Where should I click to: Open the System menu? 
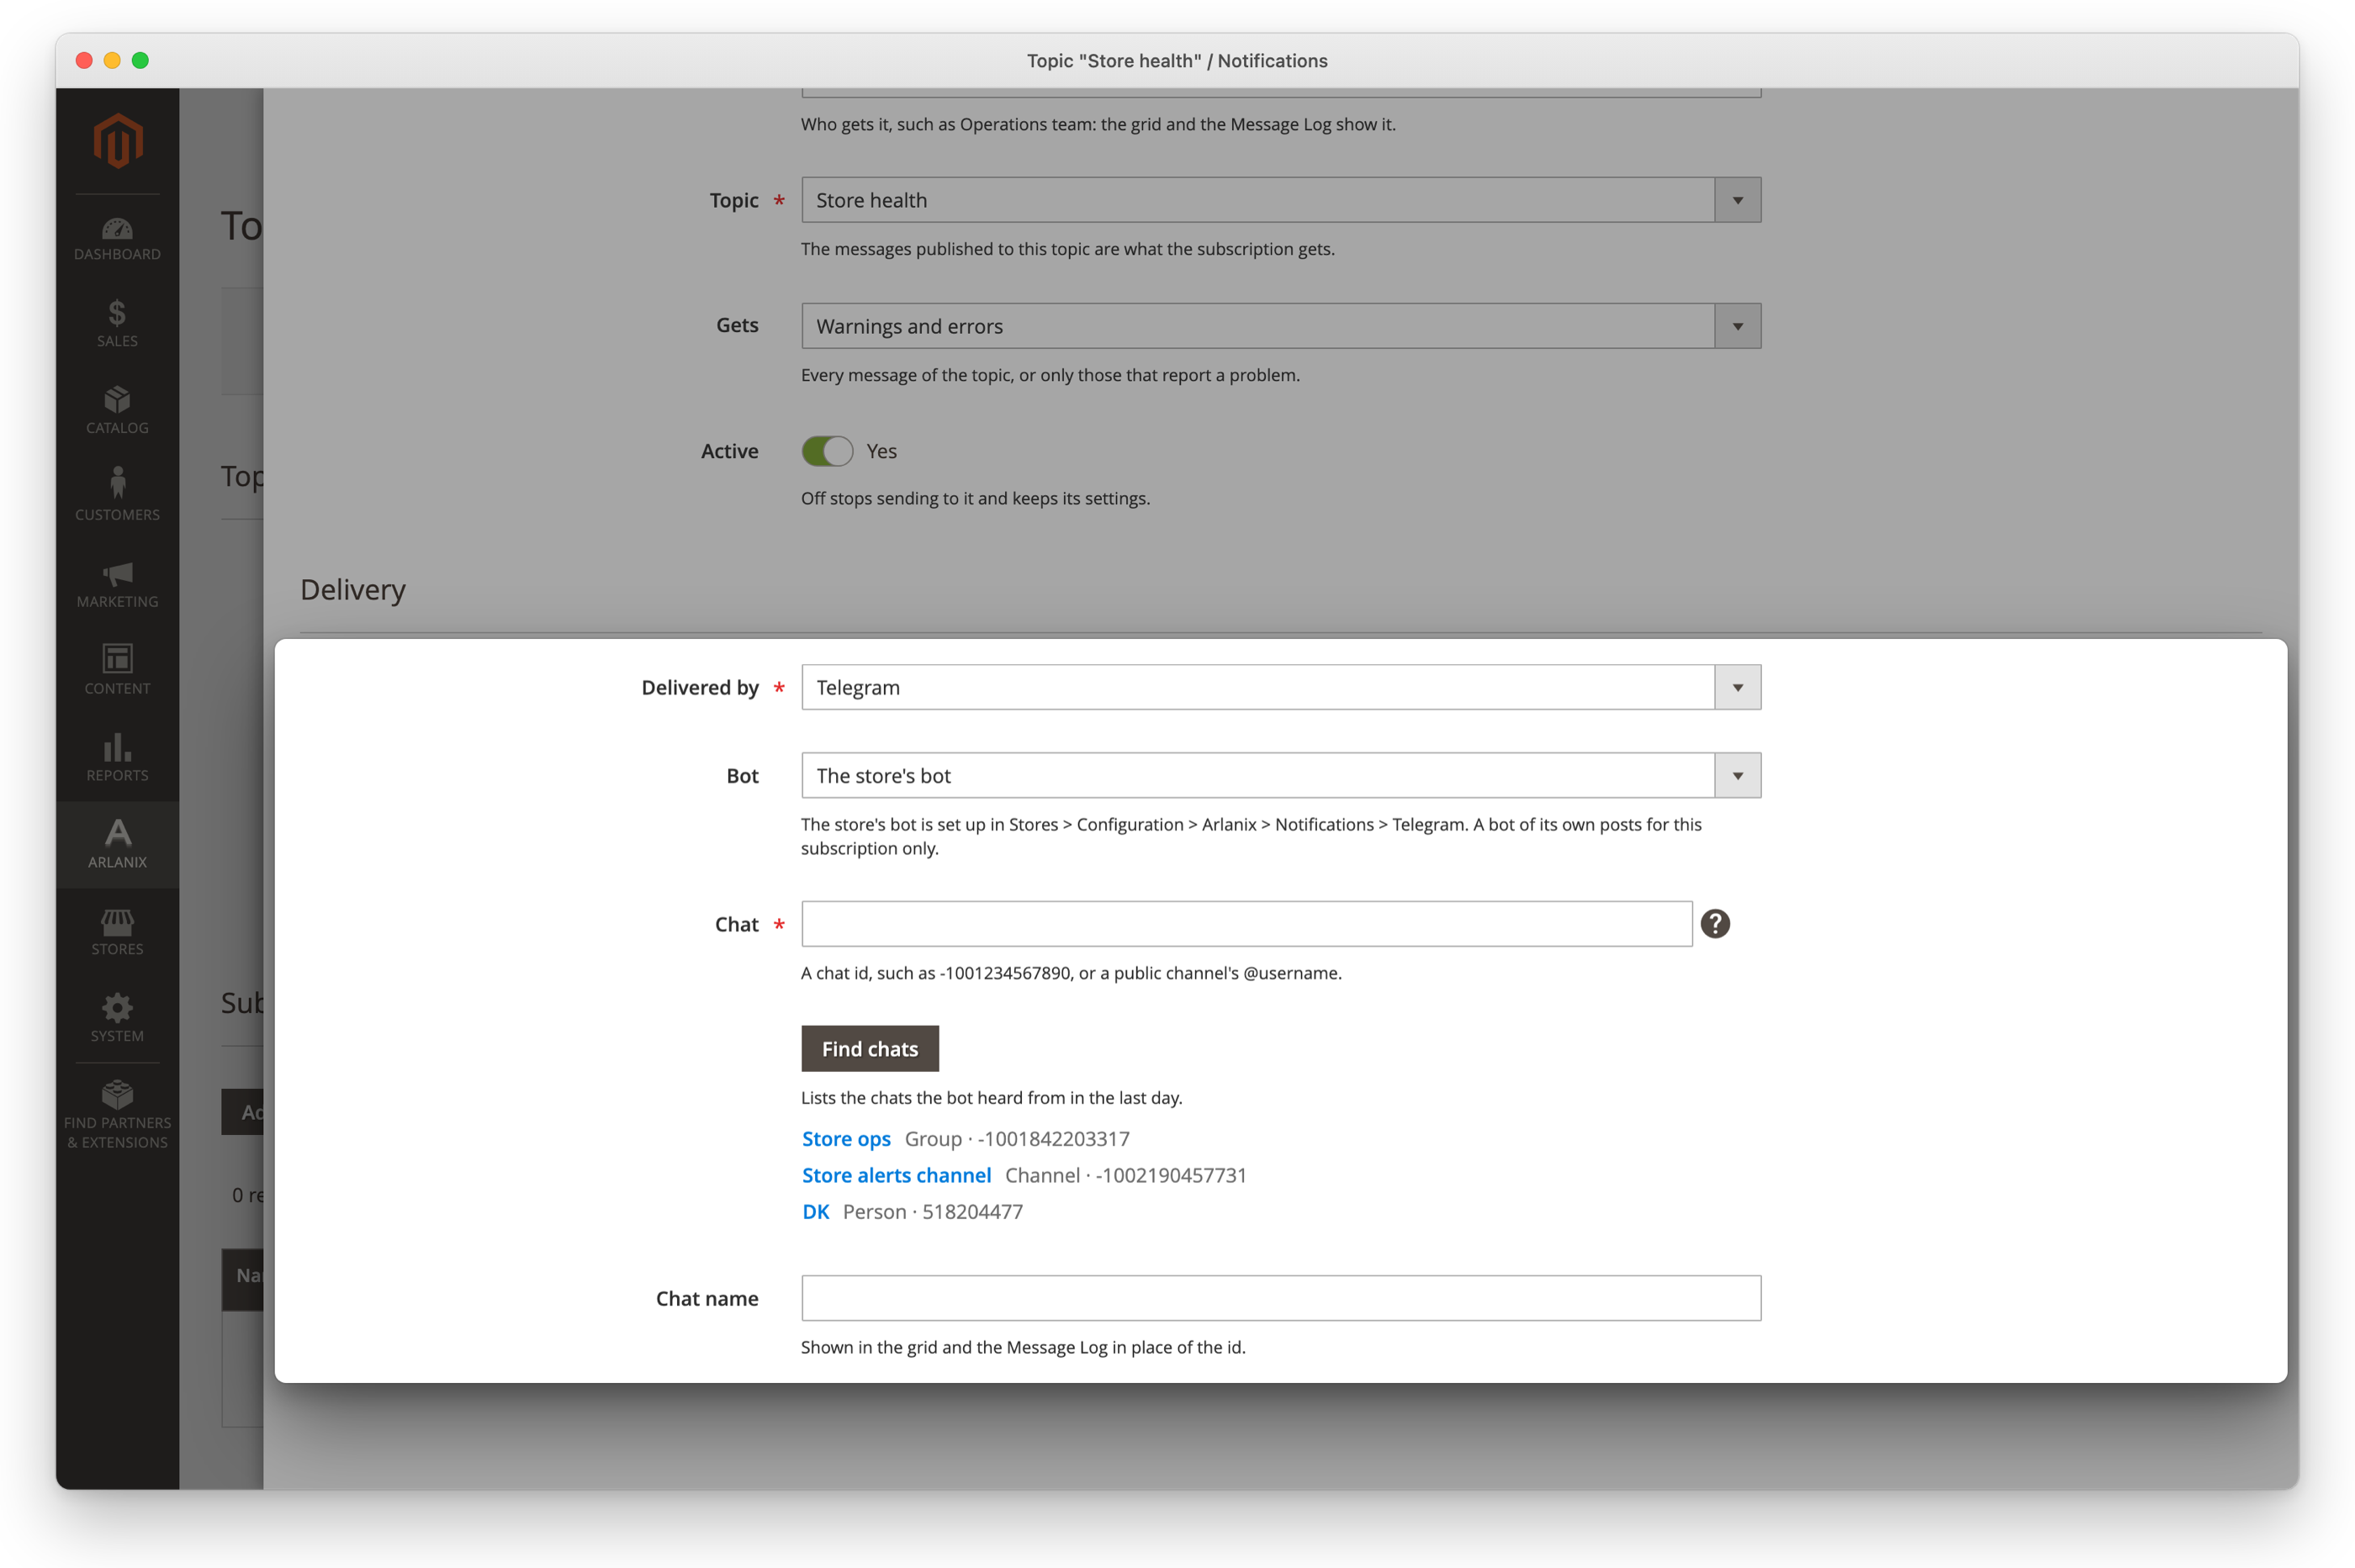(x=117, y=1019)
